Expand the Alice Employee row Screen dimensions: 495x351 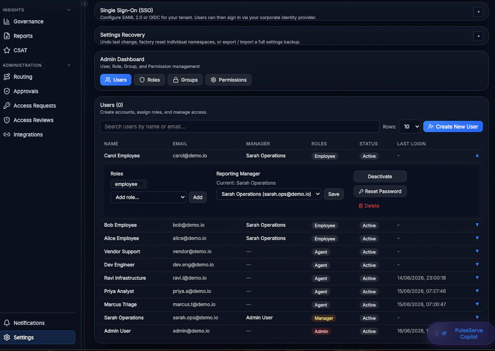click(477, 238)
